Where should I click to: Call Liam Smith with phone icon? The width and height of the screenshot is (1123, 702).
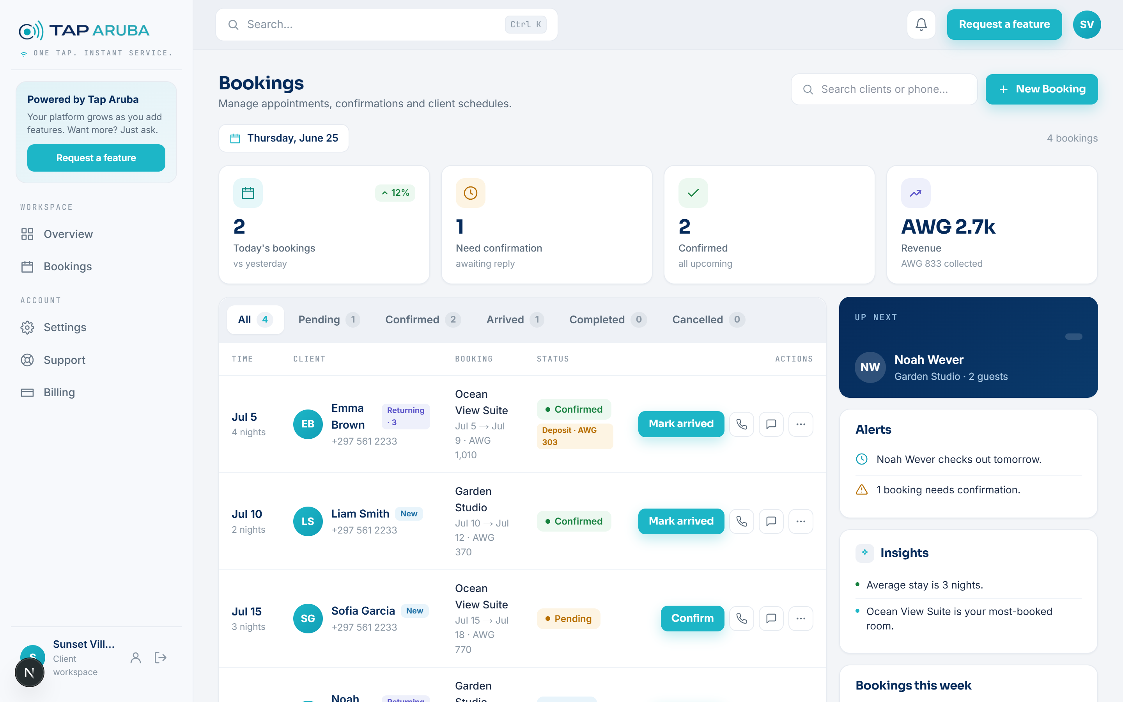click(x=742, y=521)
